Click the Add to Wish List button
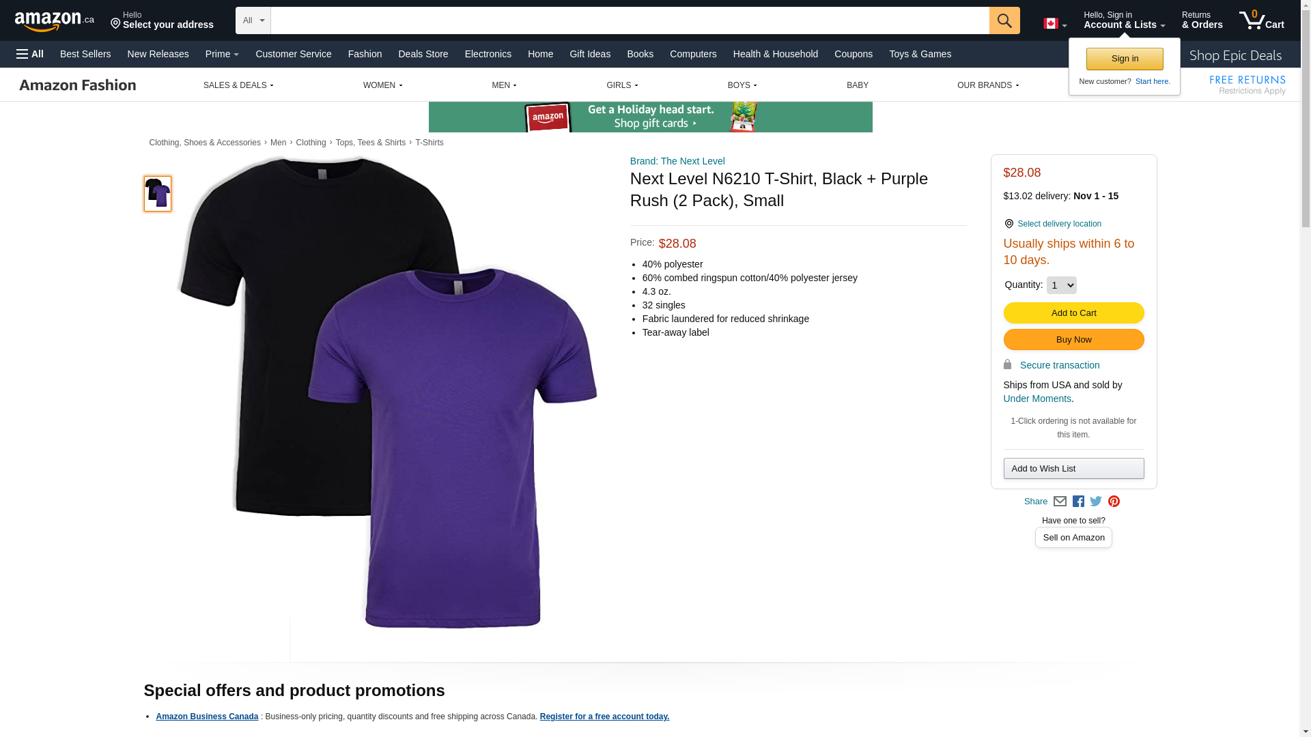Screen dimensions: 1311x737 pos(1073,468)
